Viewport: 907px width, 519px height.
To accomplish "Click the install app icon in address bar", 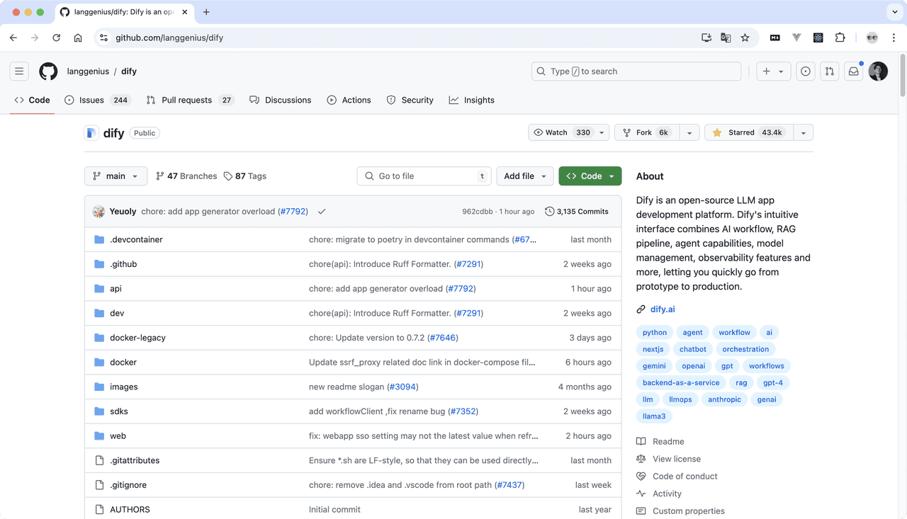I will 706,38.
